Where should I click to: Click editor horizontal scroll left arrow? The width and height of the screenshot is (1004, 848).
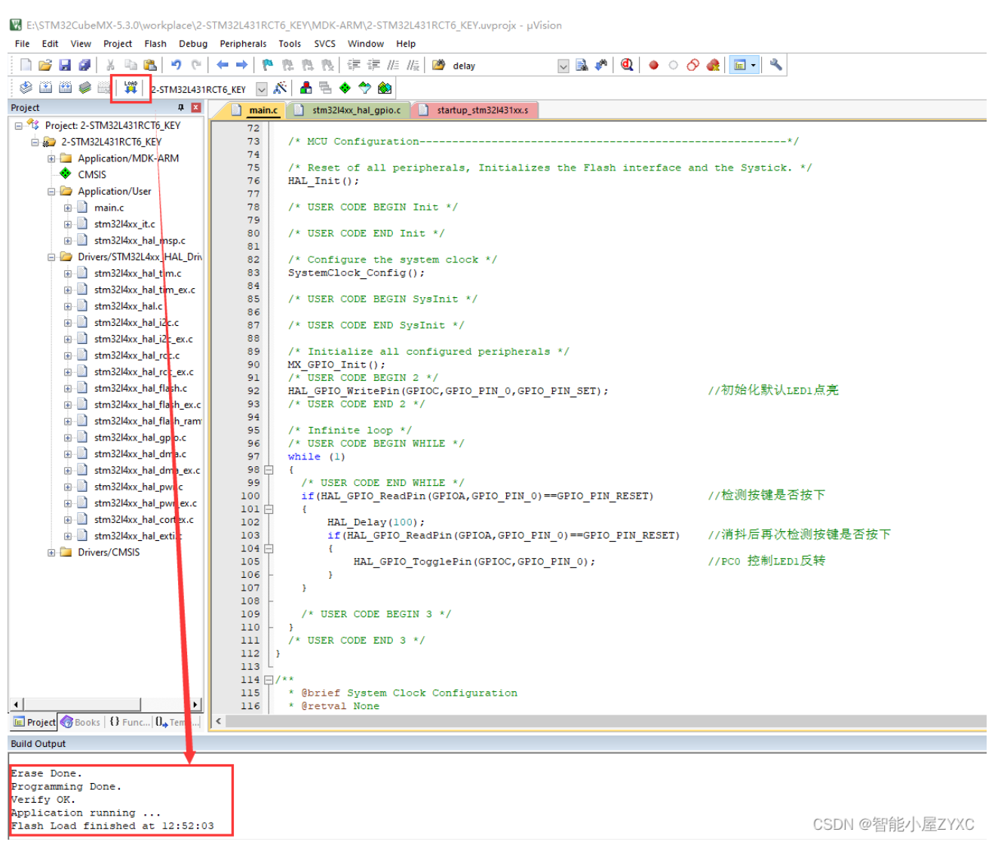(219, 721)
